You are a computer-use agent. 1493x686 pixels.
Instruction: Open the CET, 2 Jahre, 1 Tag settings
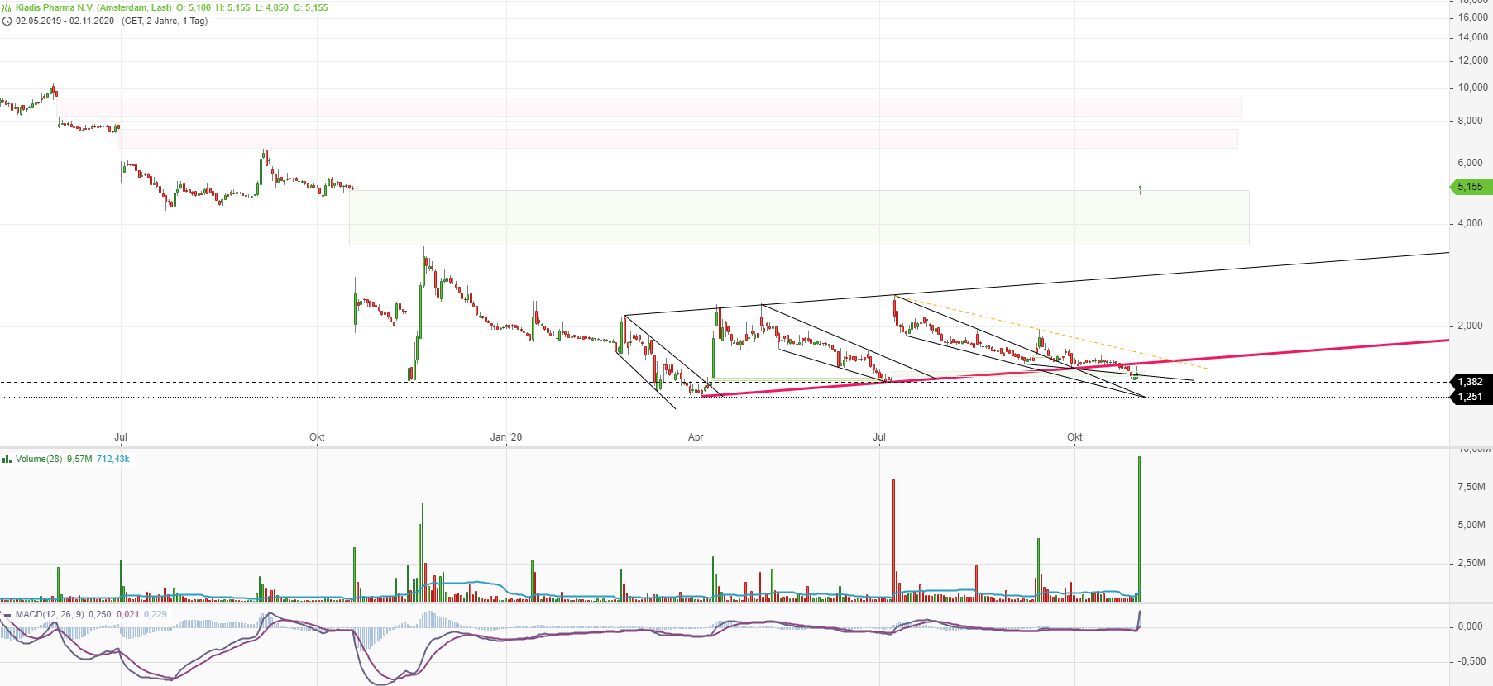pos(165,21)
